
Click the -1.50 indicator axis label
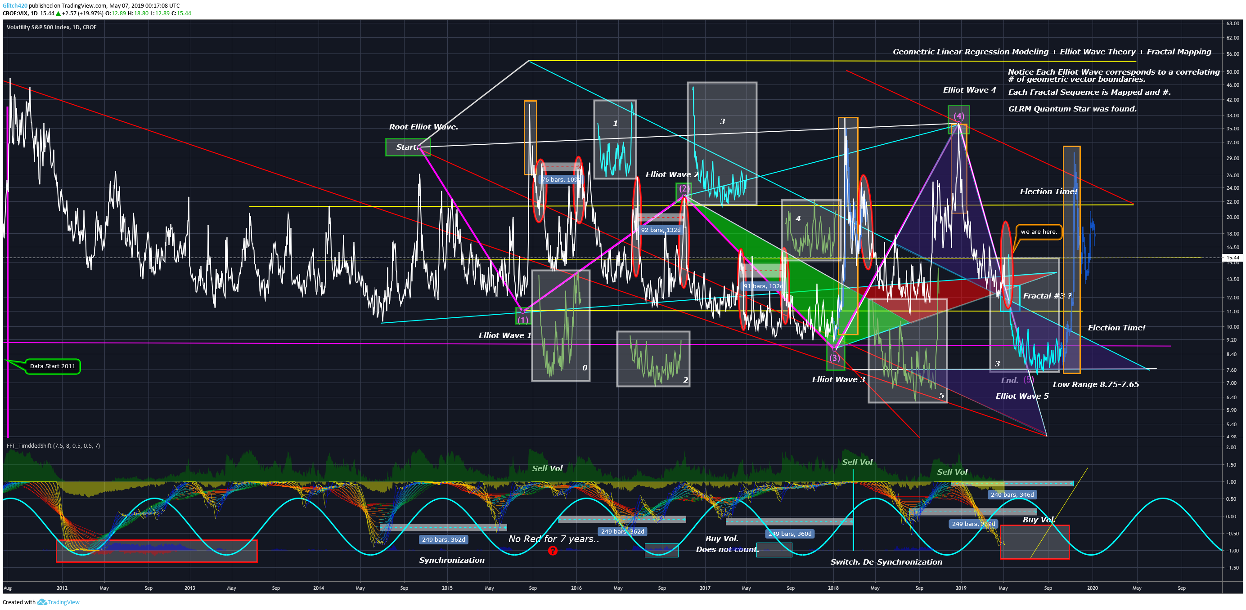[x=1232, y=567]
